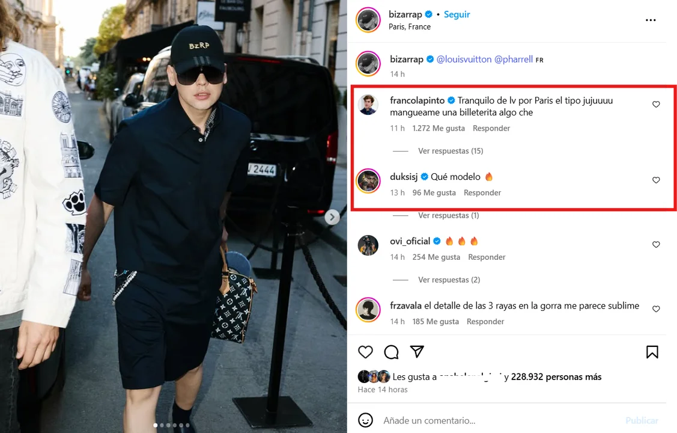
Task: Like frzavala's comment about the cap
Action: 656,309
